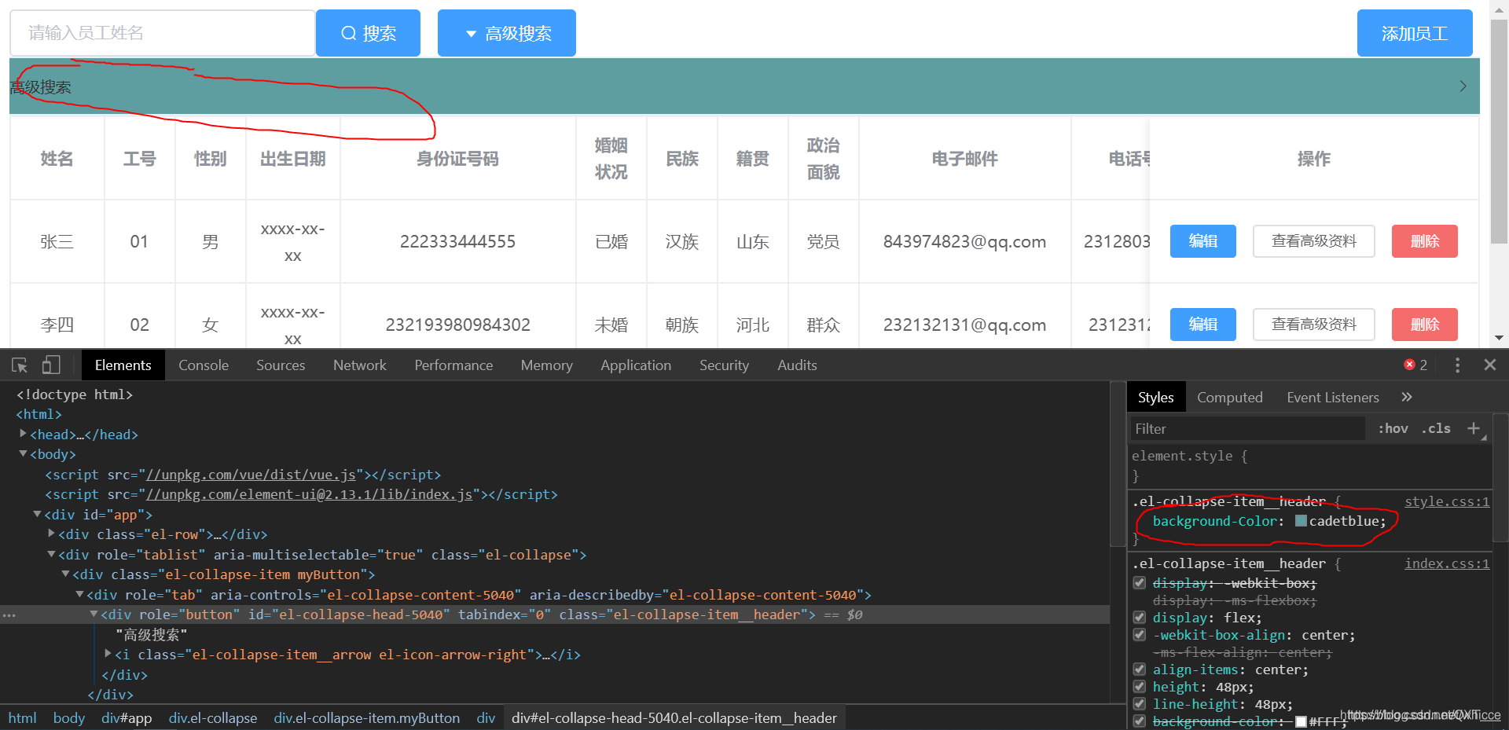Open the style.css:1 source link
Screen dimensions: 1509x730
[x=1446, y=501]
